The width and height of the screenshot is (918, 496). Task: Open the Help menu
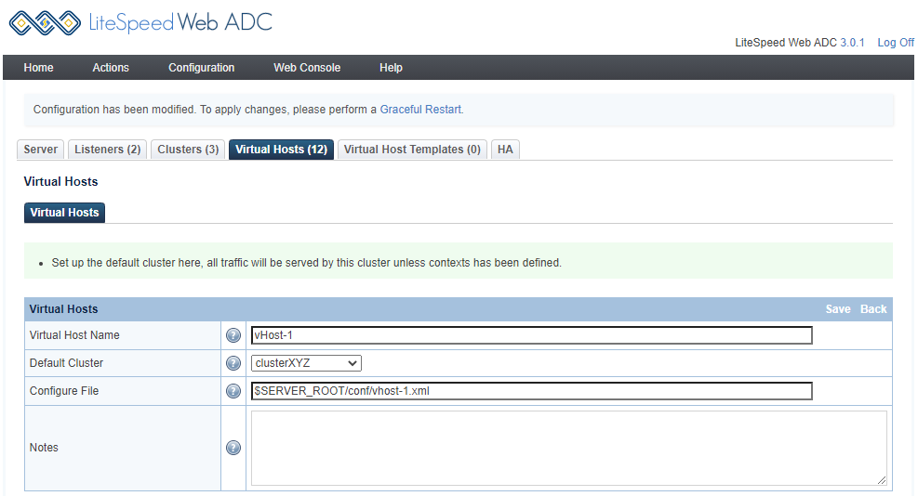pyautogui.click(x=391, y=68)
